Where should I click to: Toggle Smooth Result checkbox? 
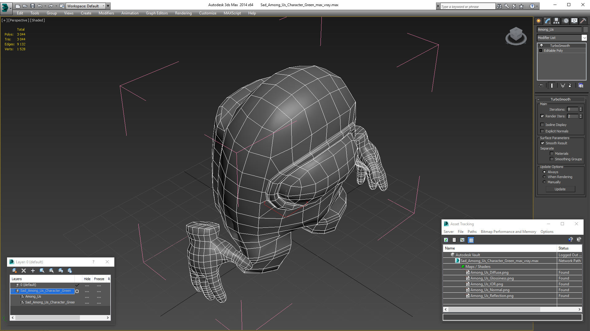click(543, 143)
